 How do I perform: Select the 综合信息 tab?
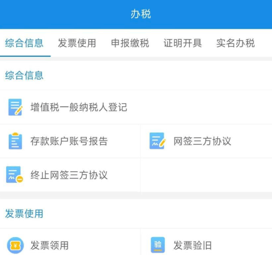[24, 43]
